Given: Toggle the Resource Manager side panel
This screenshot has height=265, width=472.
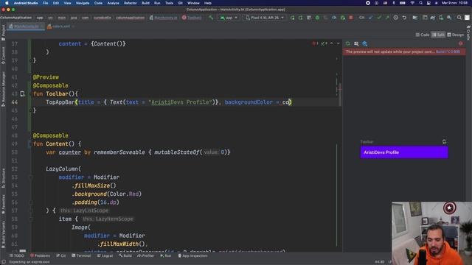Looking at the screenshot, I should point(3,89).
